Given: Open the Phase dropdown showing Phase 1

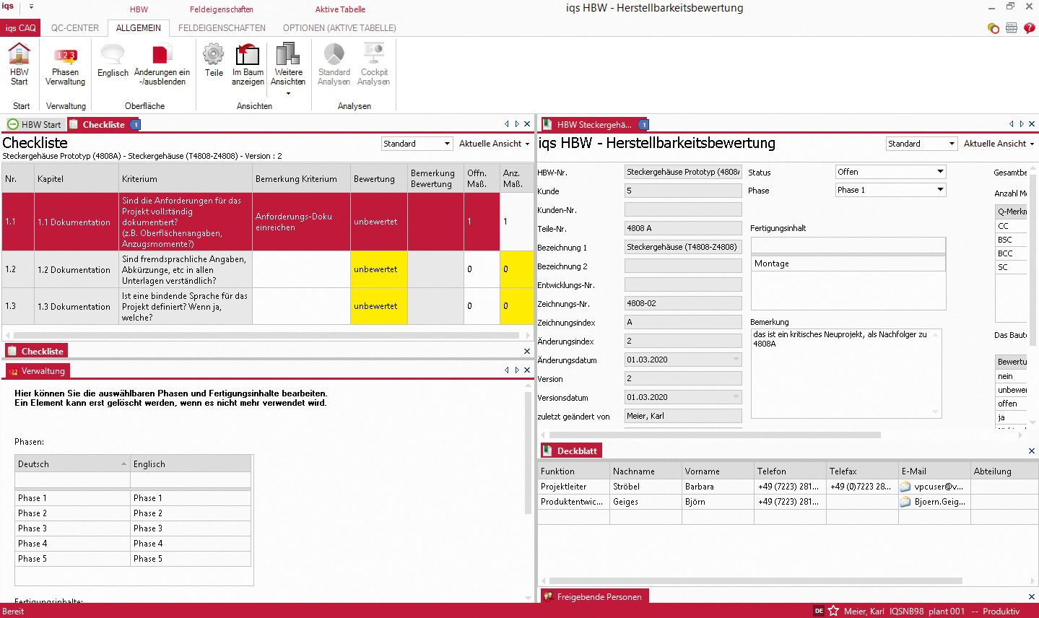Looking at the screenshot, I should [x=941, y=189].
